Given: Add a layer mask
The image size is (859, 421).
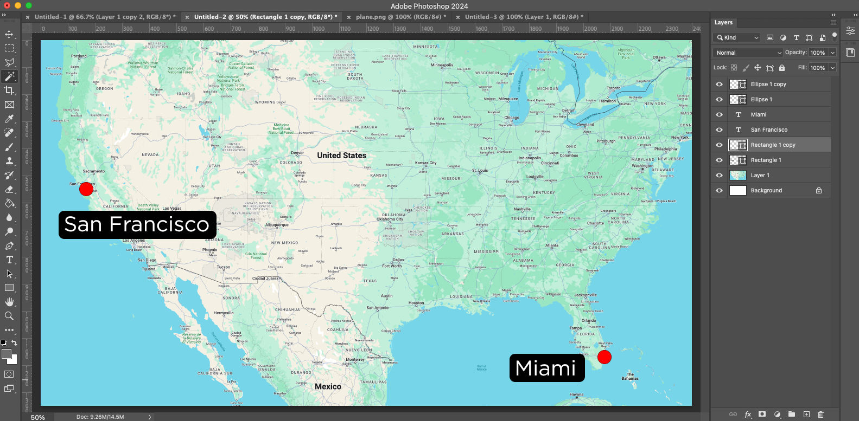Looking at the screenshot, I should [x=762, y=414].
